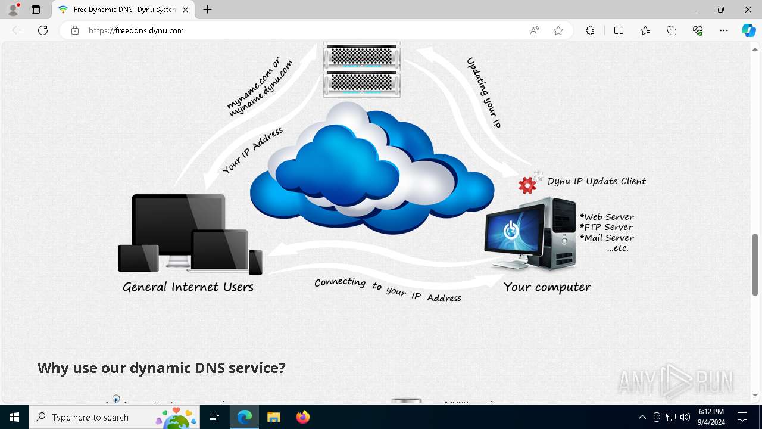Image resolution: width=762 pixels, height=429 pixels.
Task: Click the Dynu server rack image
Action: click(x=362, y=70)
